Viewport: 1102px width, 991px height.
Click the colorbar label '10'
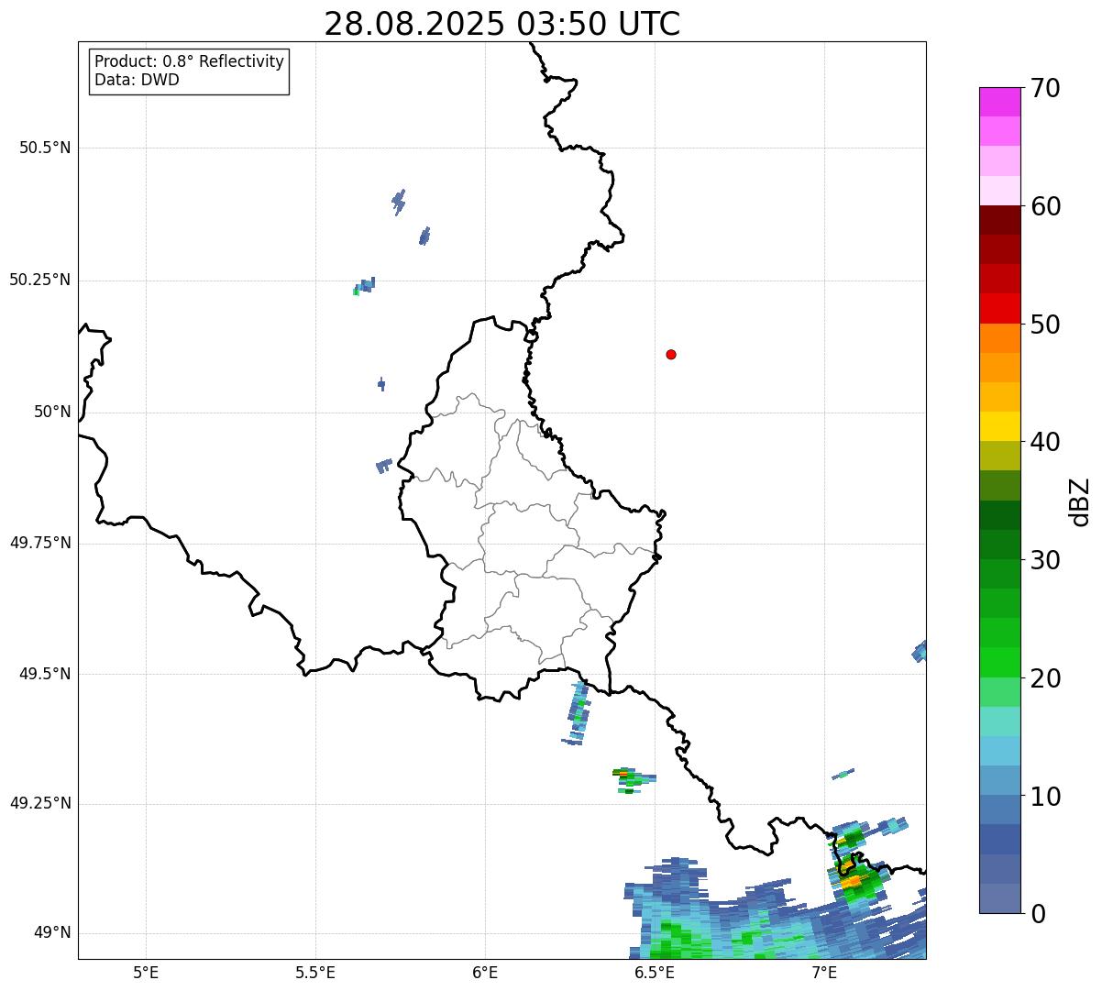(1045, 796)
